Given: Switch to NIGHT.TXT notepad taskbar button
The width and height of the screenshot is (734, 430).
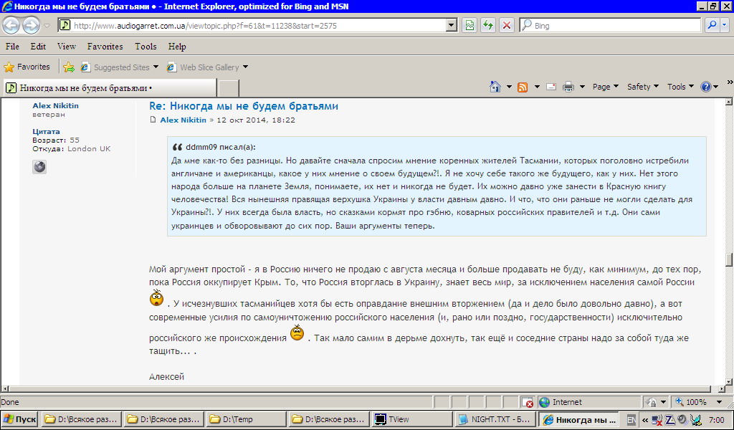Looking at the screenshot, I should pos(495,419).
